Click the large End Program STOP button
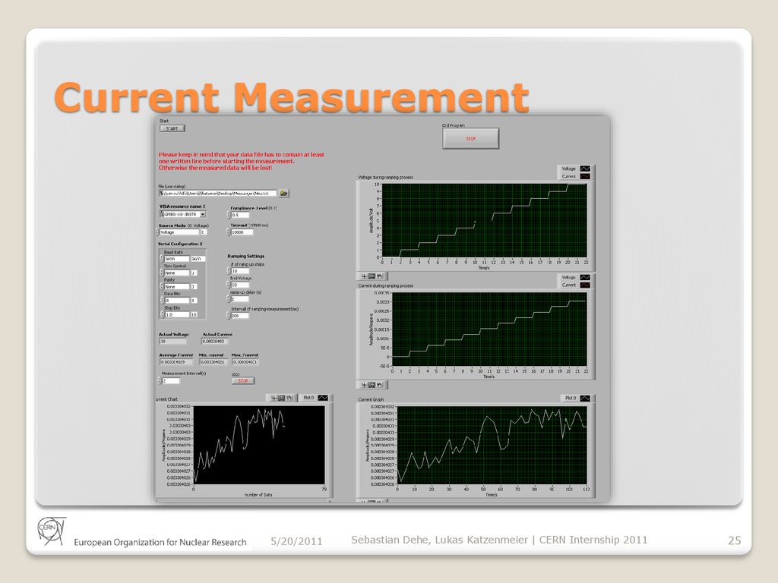 [471, 139]
